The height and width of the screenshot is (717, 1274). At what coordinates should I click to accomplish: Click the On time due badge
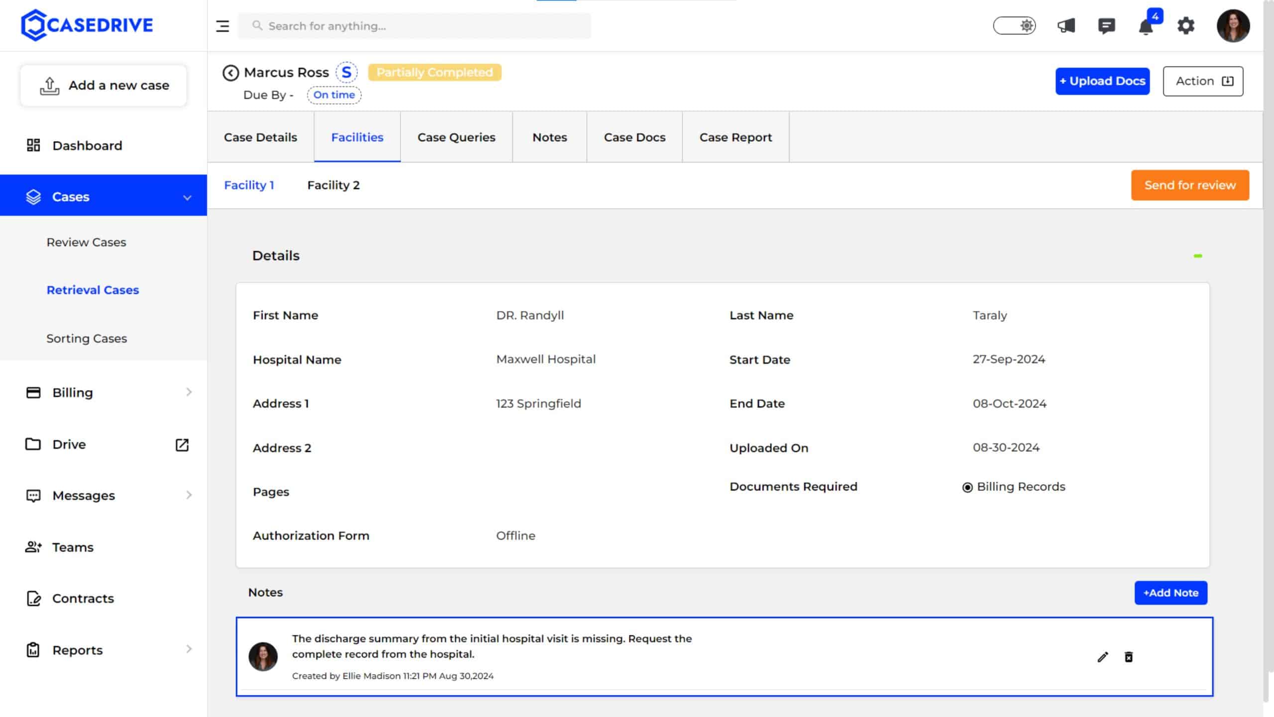334,95
